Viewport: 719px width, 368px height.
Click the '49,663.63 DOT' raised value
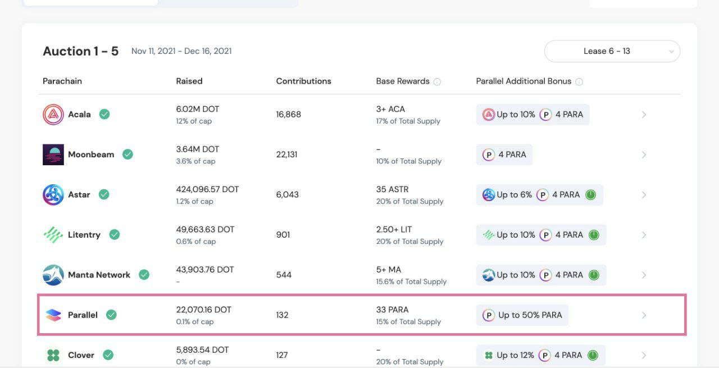205,229
